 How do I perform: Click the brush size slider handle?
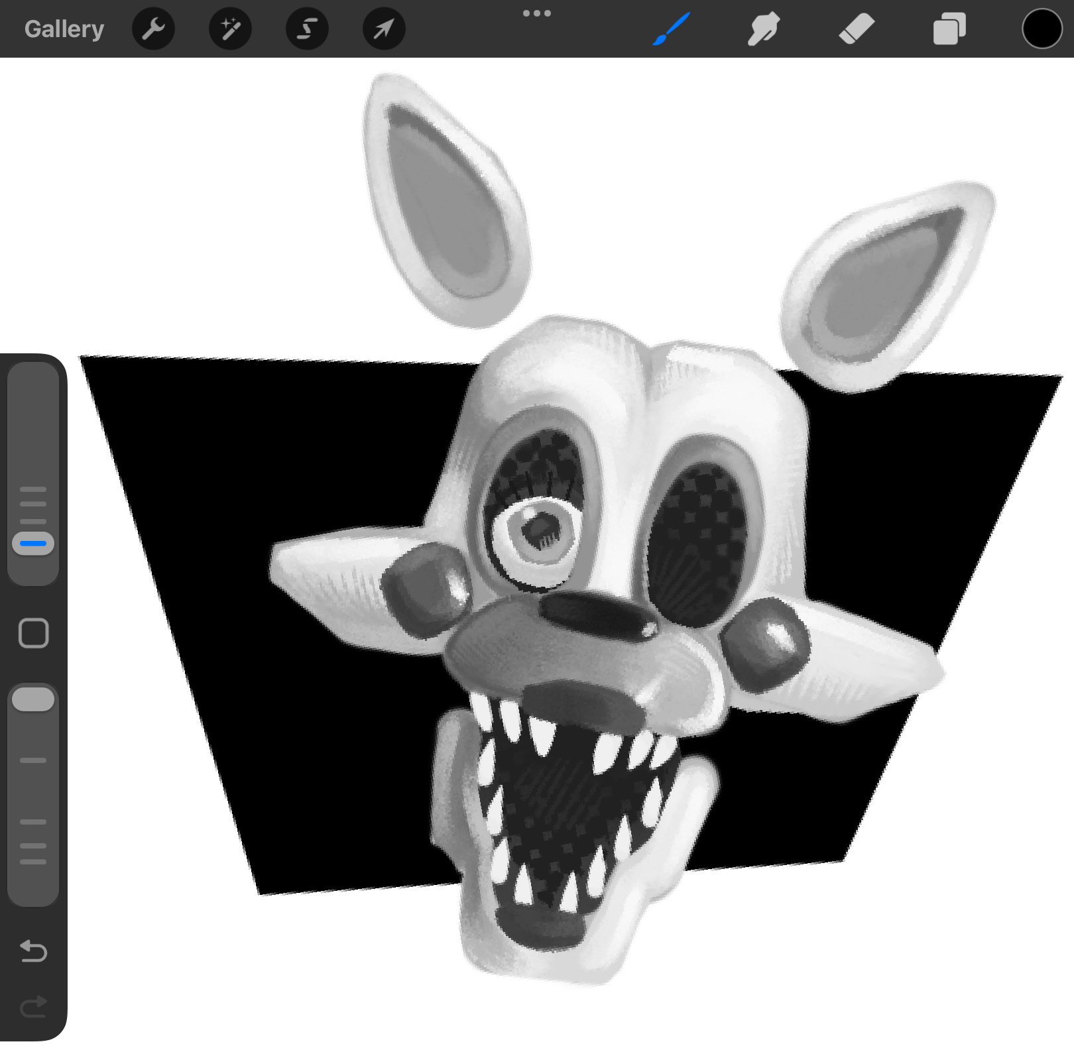(x=33, y=543)
